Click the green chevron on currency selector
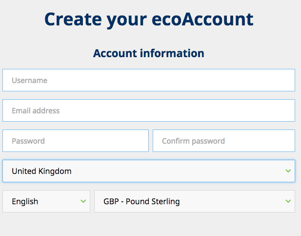The height and width of the screenshot is (236, 301). click(288, 201)
